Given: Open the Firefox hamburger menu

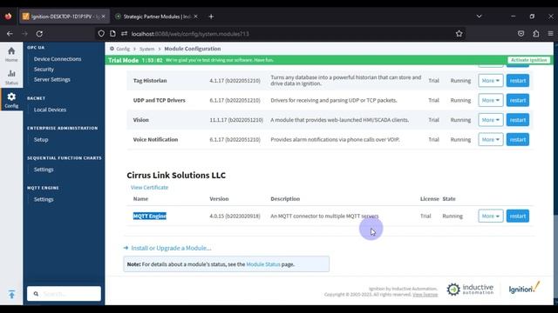Looking at the screenshot, I should point(550,34).
